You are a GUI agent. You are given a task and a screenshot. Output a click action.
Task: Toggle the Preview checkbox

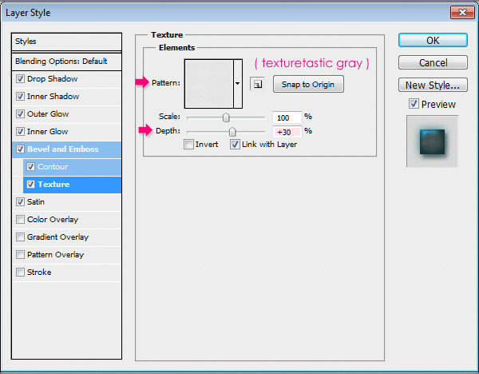point(414,104)
